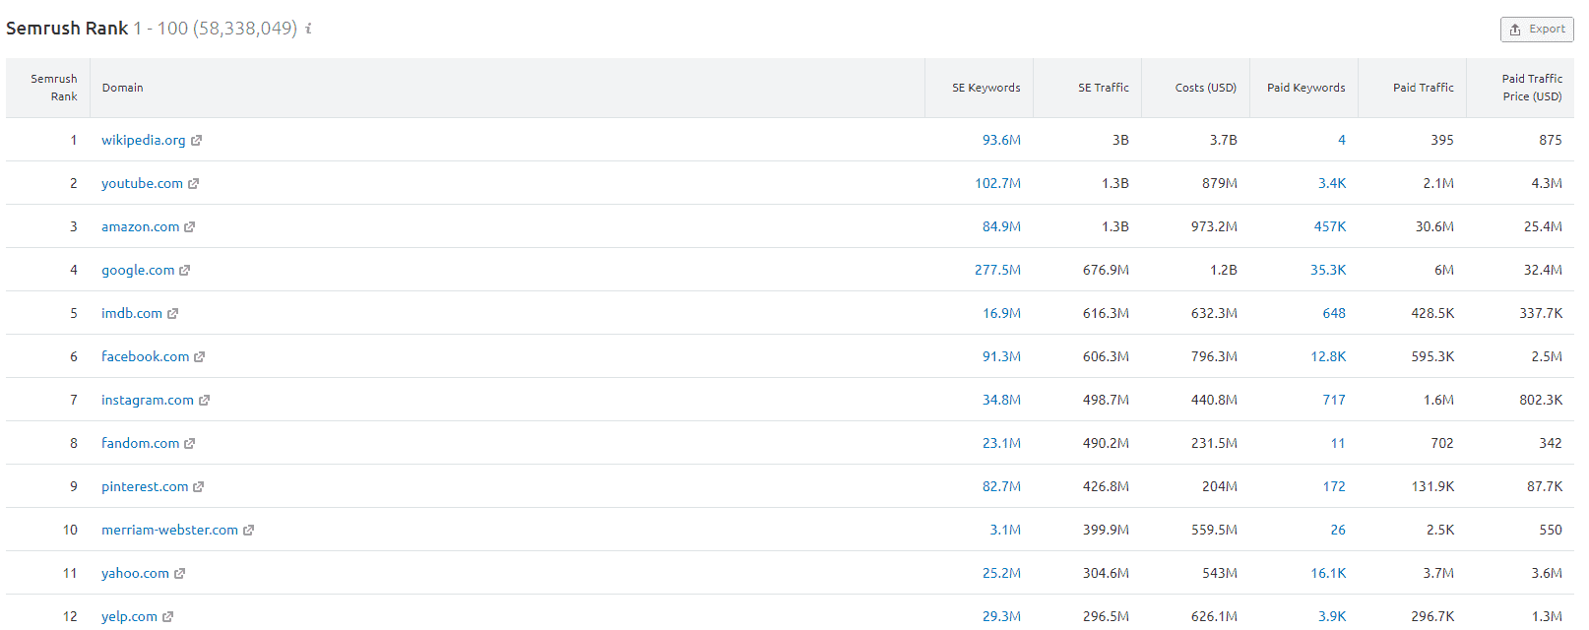Image resolution: width=1589 pixels, height=630 pixels.
Task: Open merriam-webster.com SE Keywords value 3.1M
Action: 1005,530
